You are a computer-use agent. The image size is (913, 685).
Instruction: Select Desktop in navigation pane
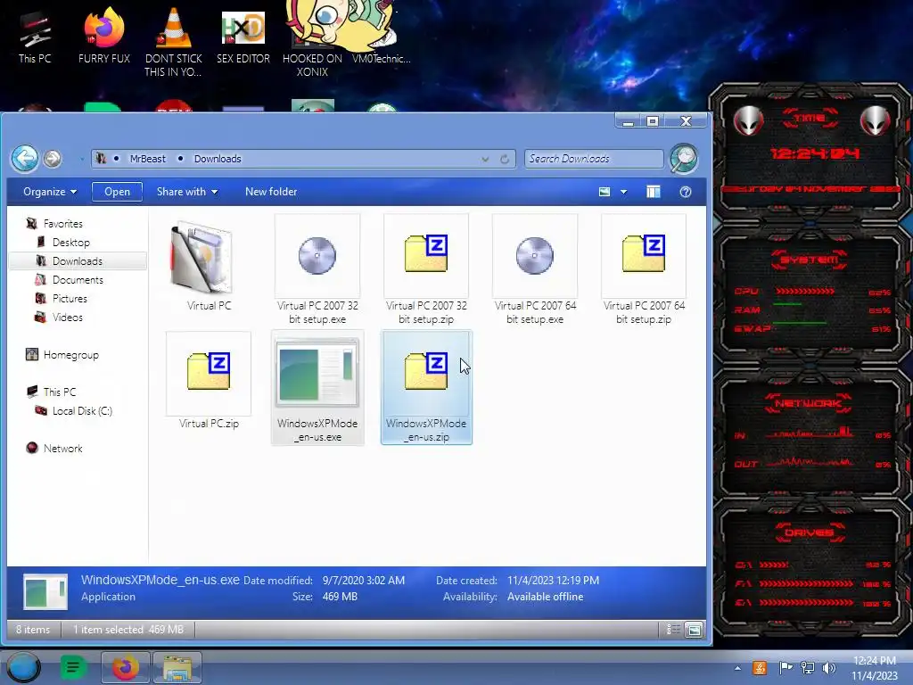pos(71,243)
